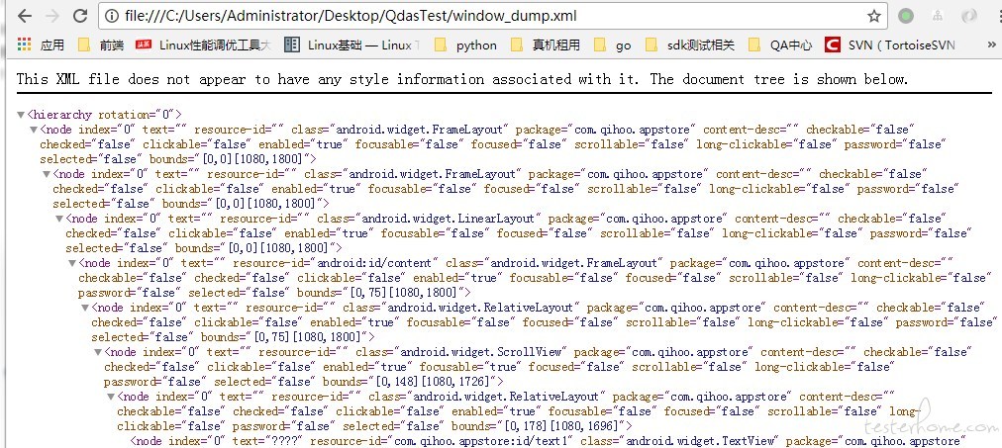Click the hierarchy tag name text
This screenshot has height=448, width=1002.
click(61, 115)
